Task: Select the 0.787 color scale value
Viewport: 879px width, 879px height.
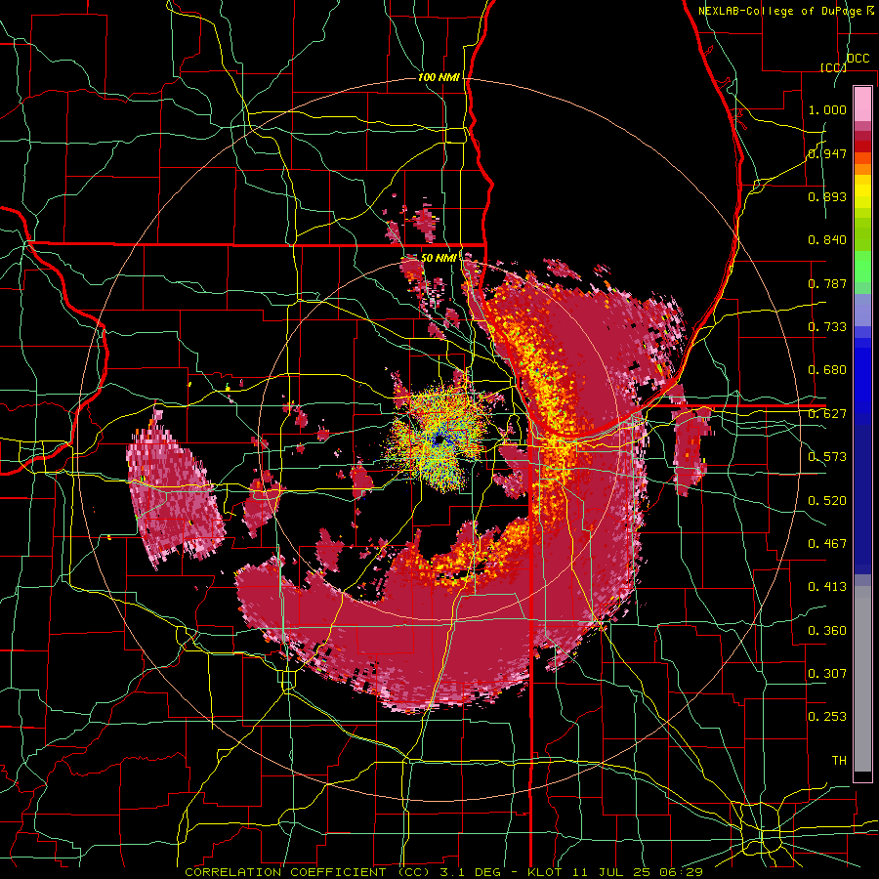Action: 827,283
